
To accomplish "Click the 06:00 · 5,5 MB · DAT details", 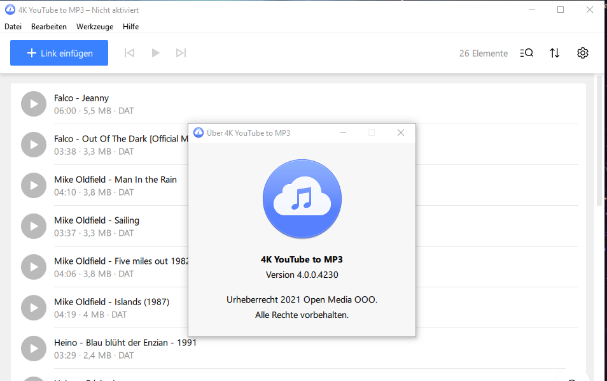I will coord(94,111).
